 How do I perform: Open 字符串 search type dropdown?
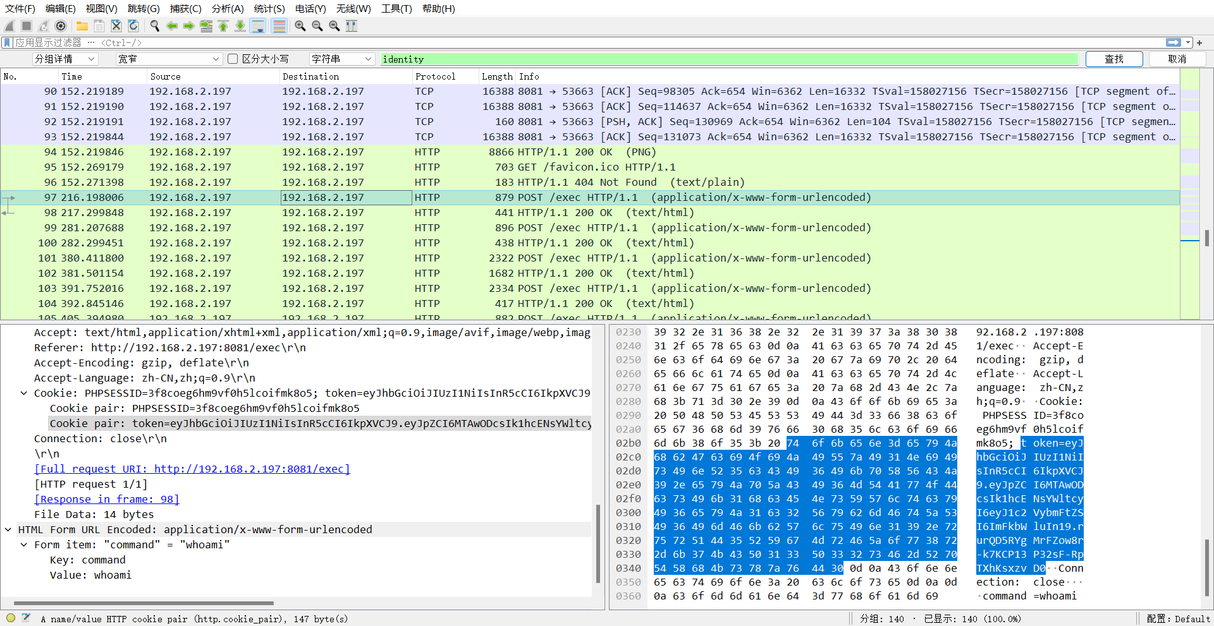point(342,59)
